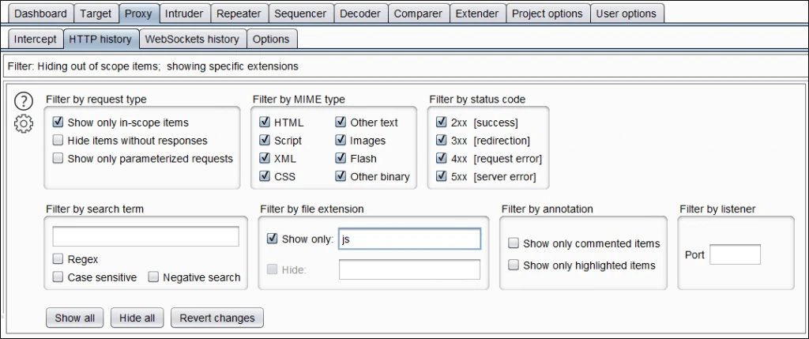This screenshot has height=339, width=809.
Task: Uncheck Show only in-scope items
Action: coord(58,122)
